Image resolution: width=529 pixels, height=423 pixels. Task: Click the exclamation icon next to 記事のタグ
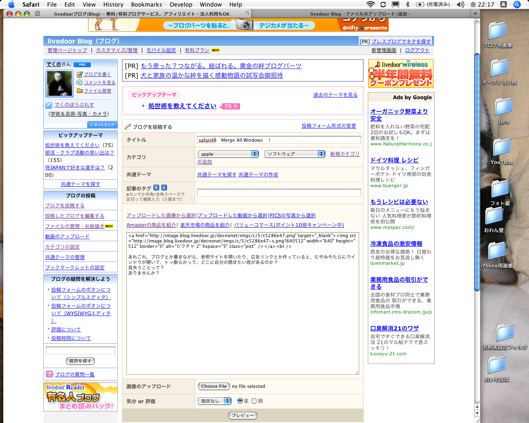click(x=164, y=188)
